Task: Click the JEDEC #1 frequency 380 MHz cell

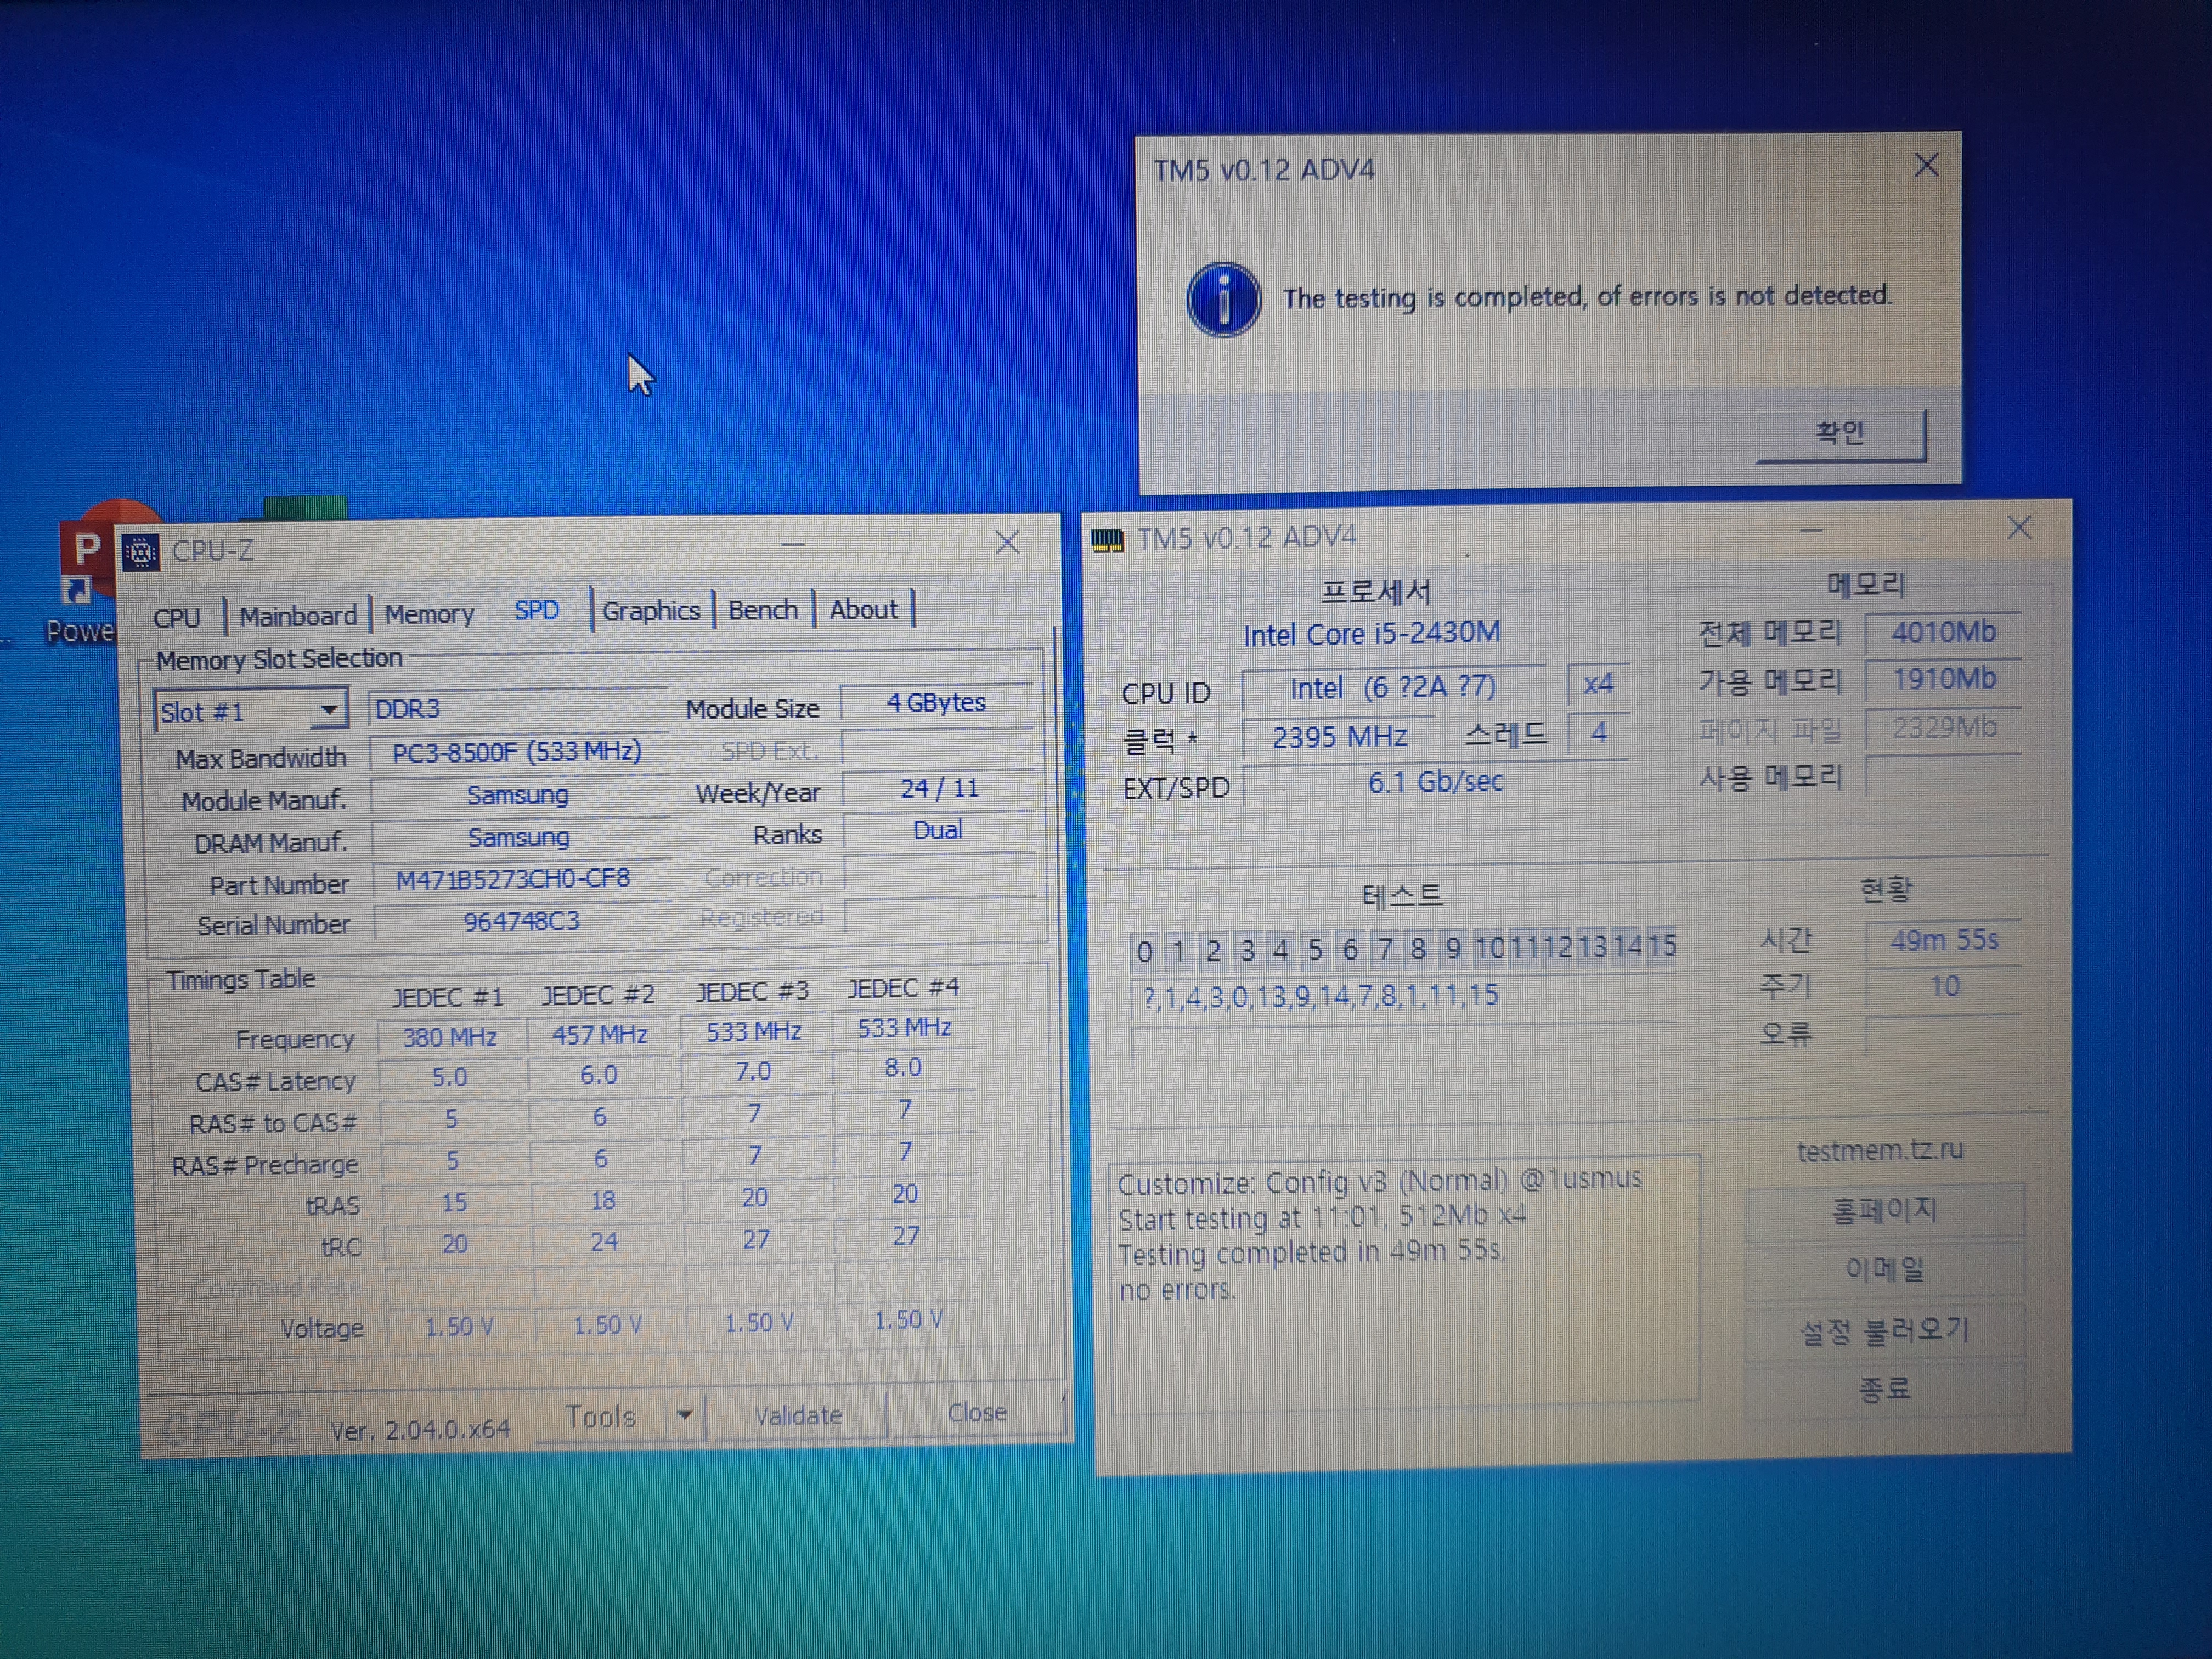Action: point(450,1037)
